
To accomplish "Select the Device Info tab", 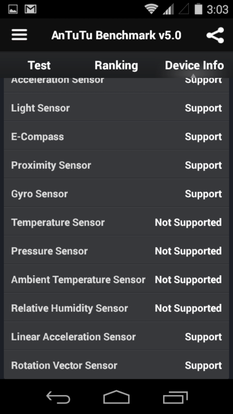I will tap(195, 65).
